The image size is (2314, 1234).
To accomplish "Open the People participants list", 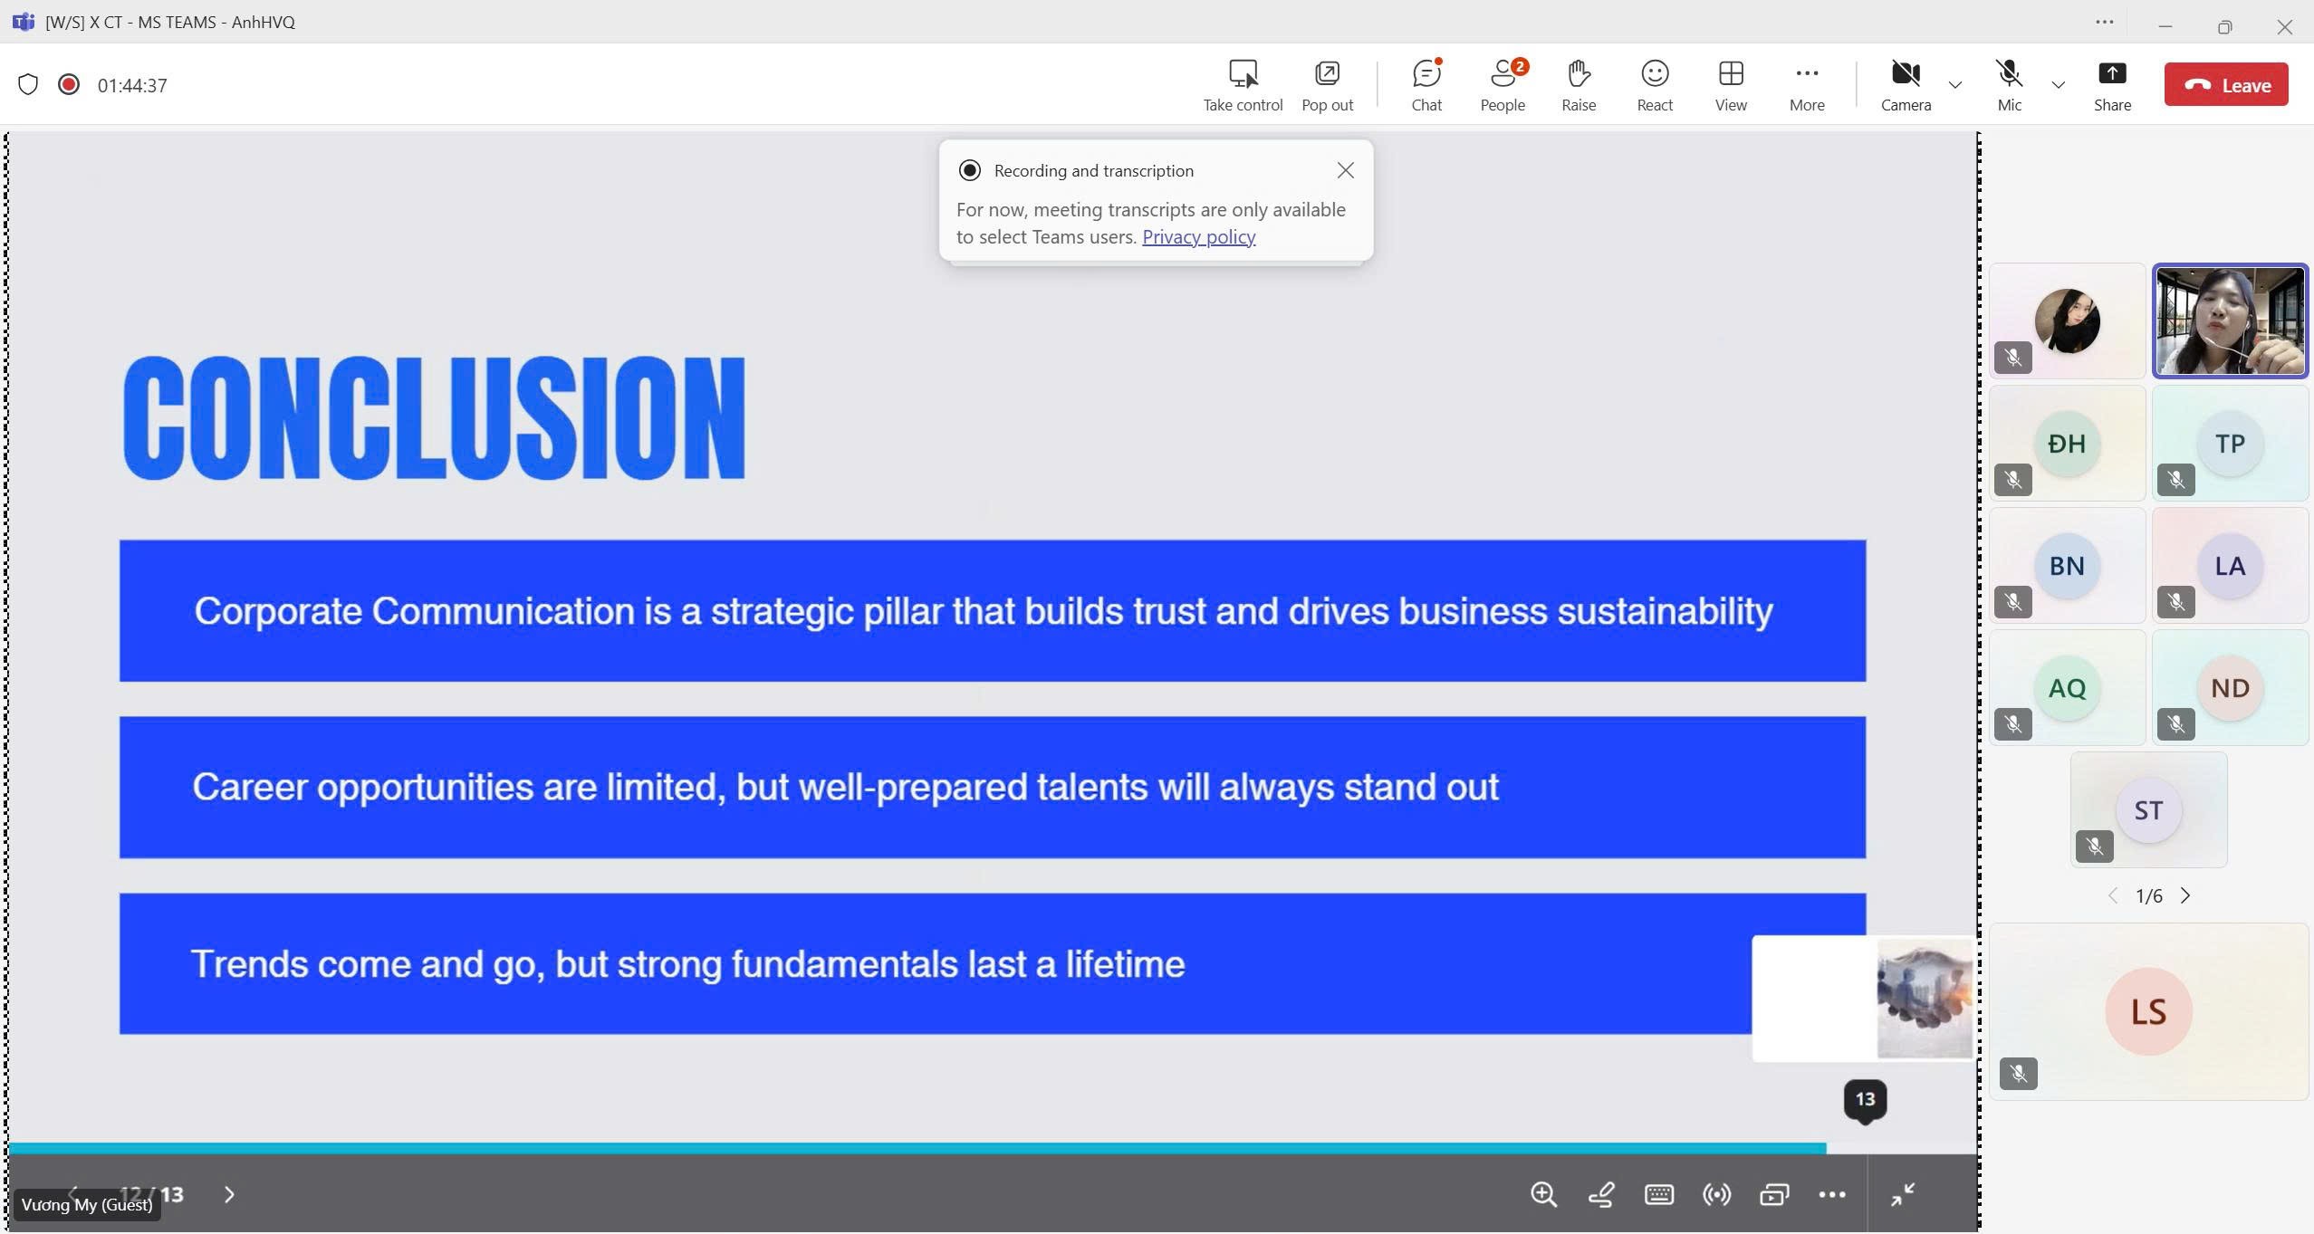I will coord(1503,84).
